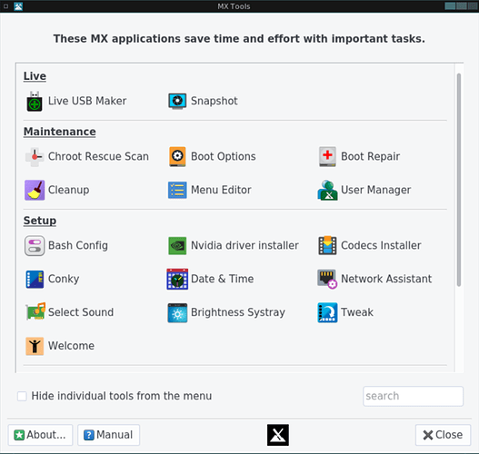Open the Cleanup broom icon

(35, 190)
